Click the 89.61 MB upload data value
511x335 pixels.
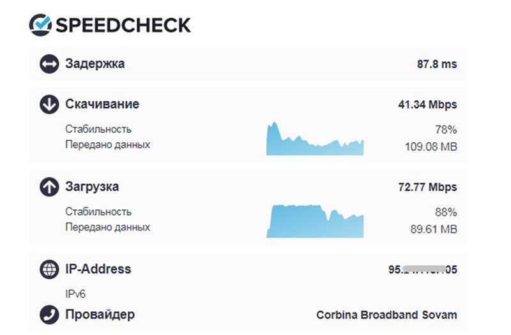[434, 229]
